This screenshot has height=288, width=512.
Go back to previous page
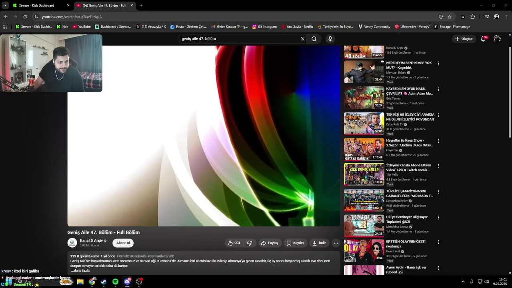coord(6,17)
